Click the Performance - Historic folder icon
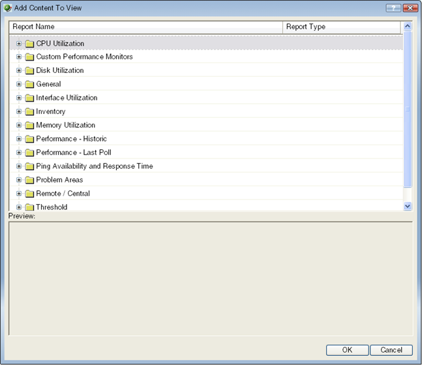Screen dimensions: 422x365 click(29, 139)
